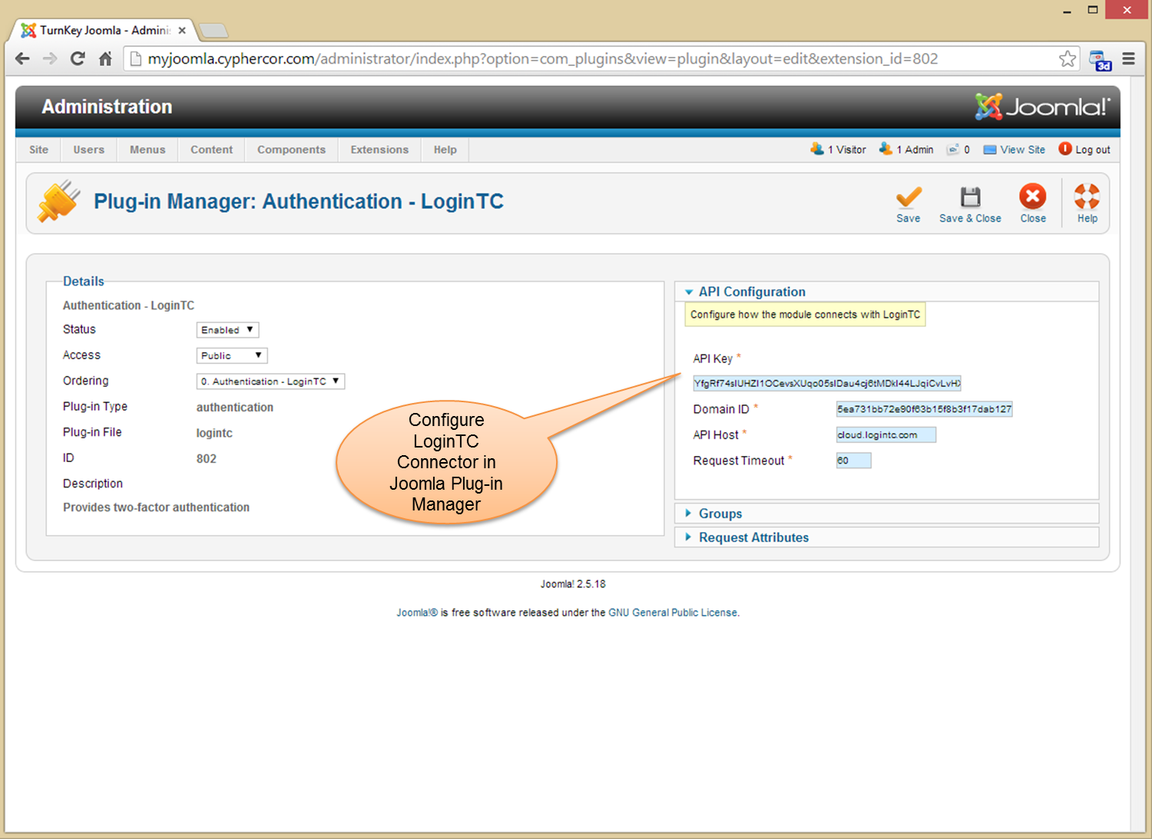Screen dimensions: 1152x839
Task: Open the Extensions menu
Action: (379, 150)
